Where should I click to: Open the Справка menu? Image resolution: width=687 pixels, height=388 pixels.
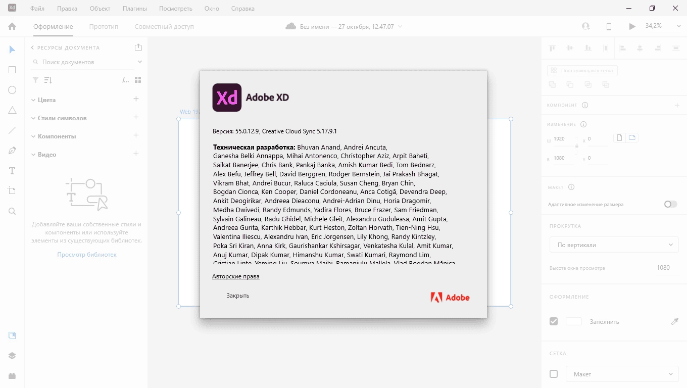pyautogui.click(x=243, y=9)
